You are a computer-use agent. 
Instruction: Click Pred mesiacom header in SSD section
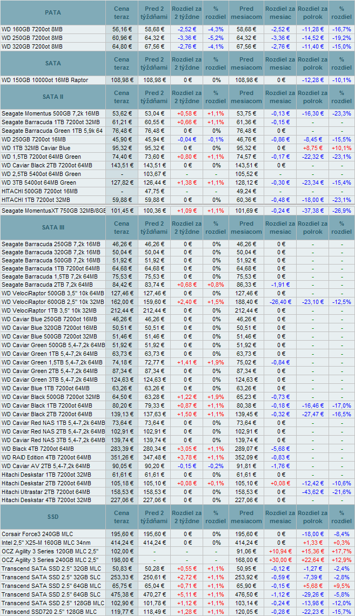tap(246, 517)
